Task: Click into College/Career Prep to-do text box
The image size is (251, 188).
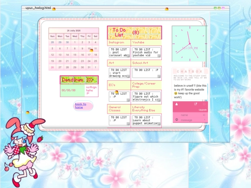Action: (146, 97)
